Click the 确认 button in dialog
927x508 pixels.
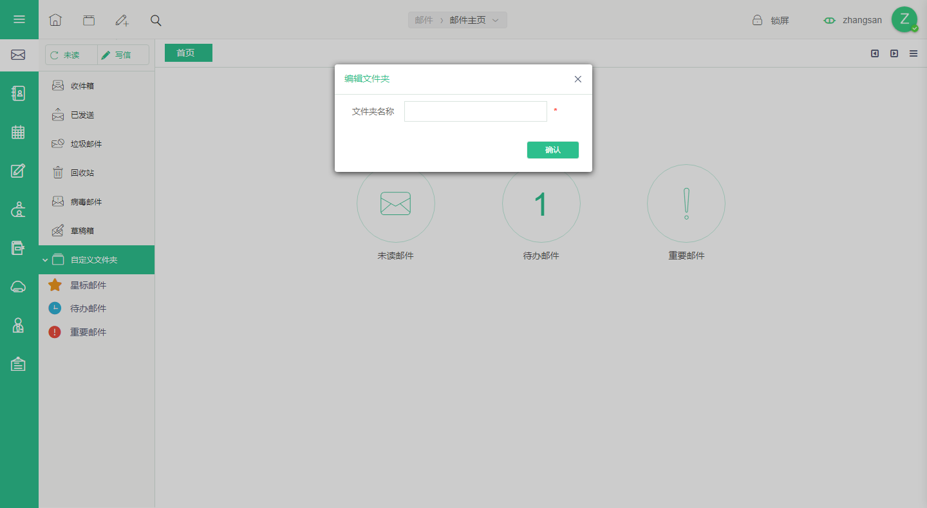[x=553, y=150]
